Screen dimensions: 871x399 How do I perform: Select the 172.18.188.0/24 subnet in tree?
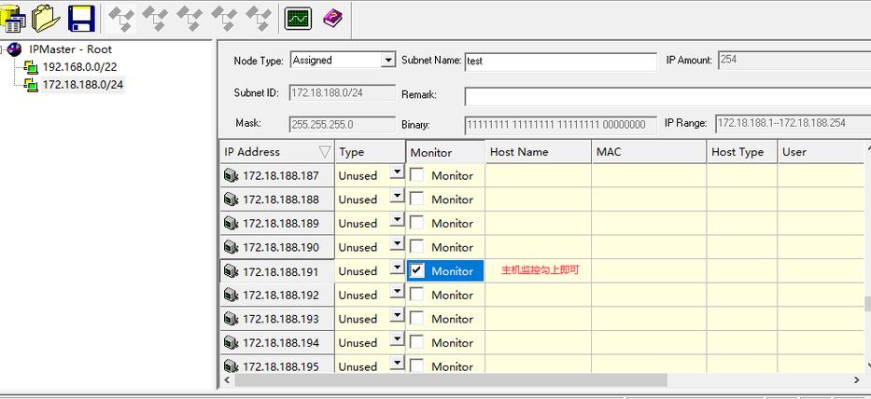[82, 85]
